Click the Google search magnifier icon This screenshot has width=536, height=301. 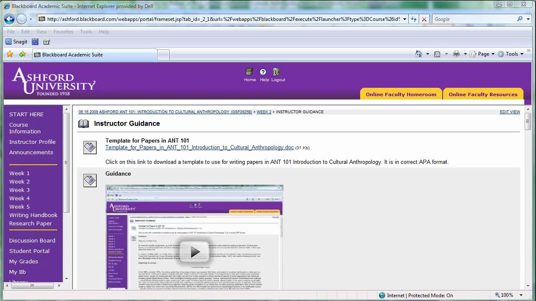[x=520, y=19]
